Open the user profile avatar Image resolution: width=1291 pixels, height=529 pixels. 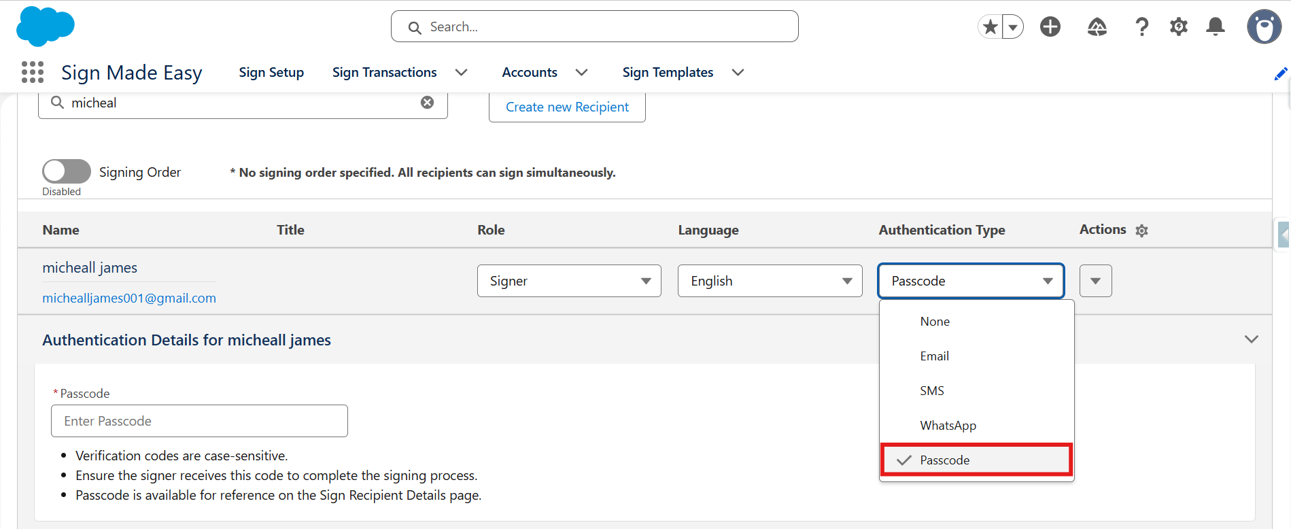pyautogui.click(x=1264, y=27)
